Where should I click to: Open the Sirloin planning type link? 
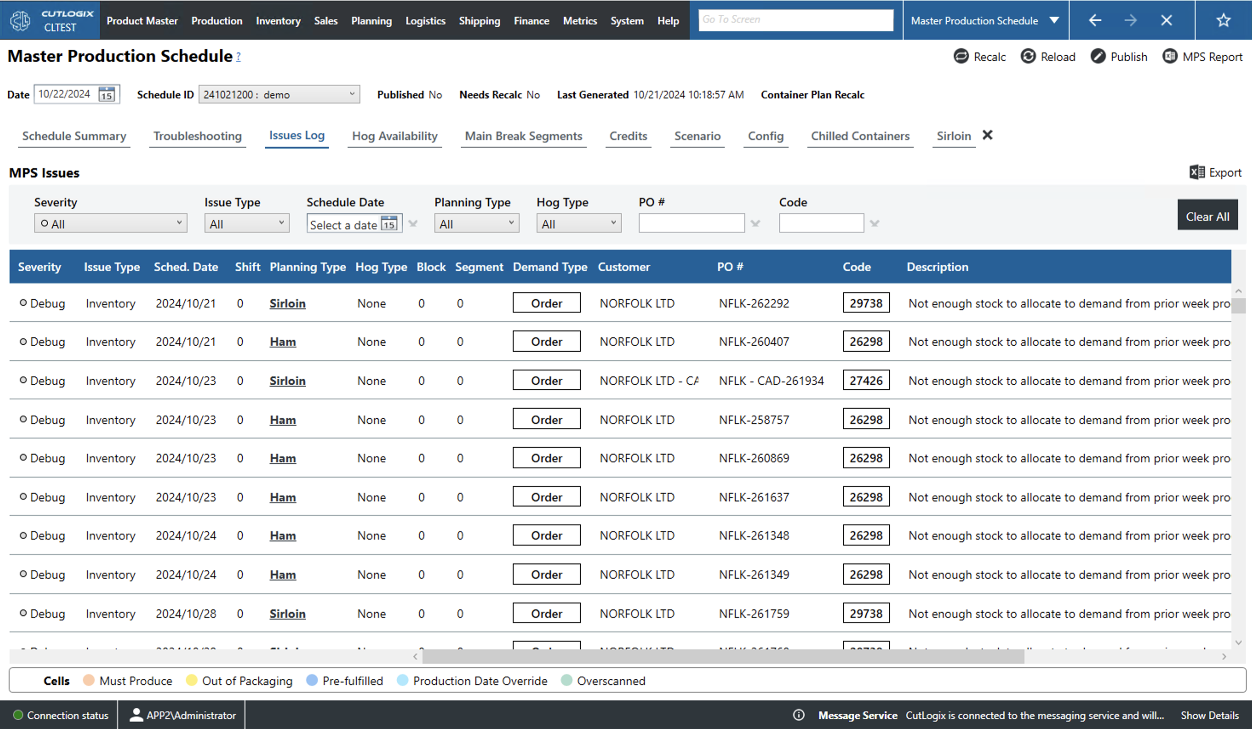287,303
